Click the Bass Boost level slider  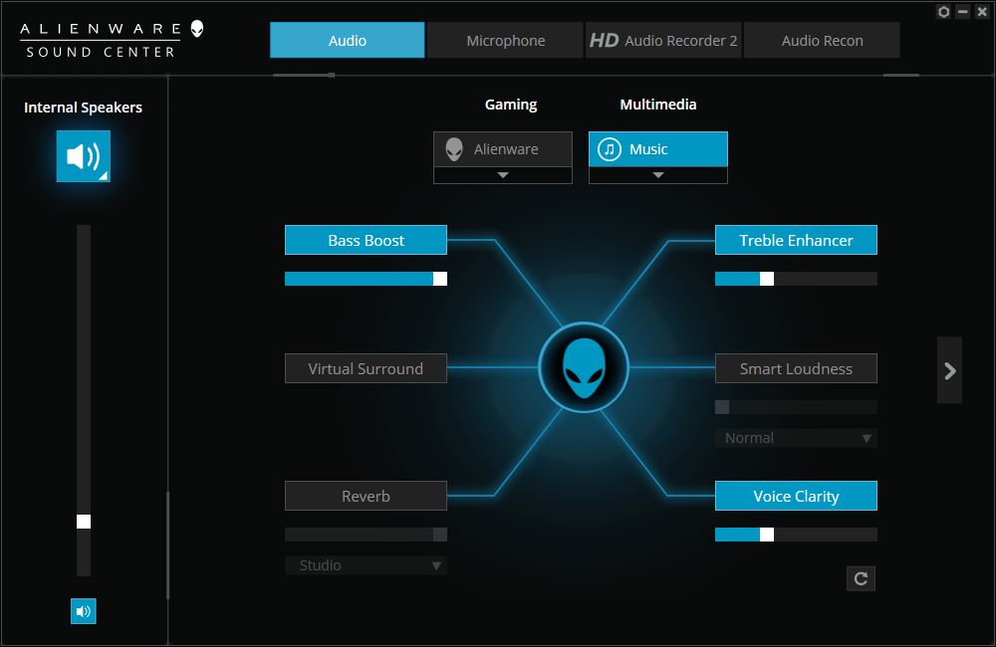click(366, 279)
